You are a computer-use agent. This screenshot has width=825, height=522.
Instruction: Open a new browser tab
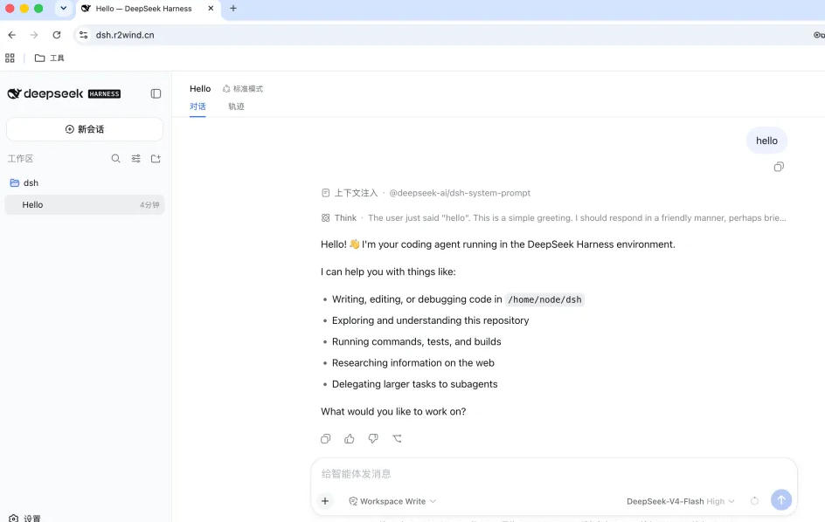click(x=233, y=9)
